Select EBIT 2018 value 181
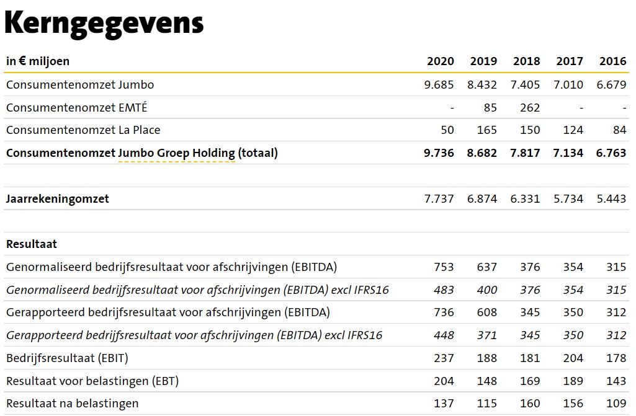636x416 pixels. click(530, 358)
